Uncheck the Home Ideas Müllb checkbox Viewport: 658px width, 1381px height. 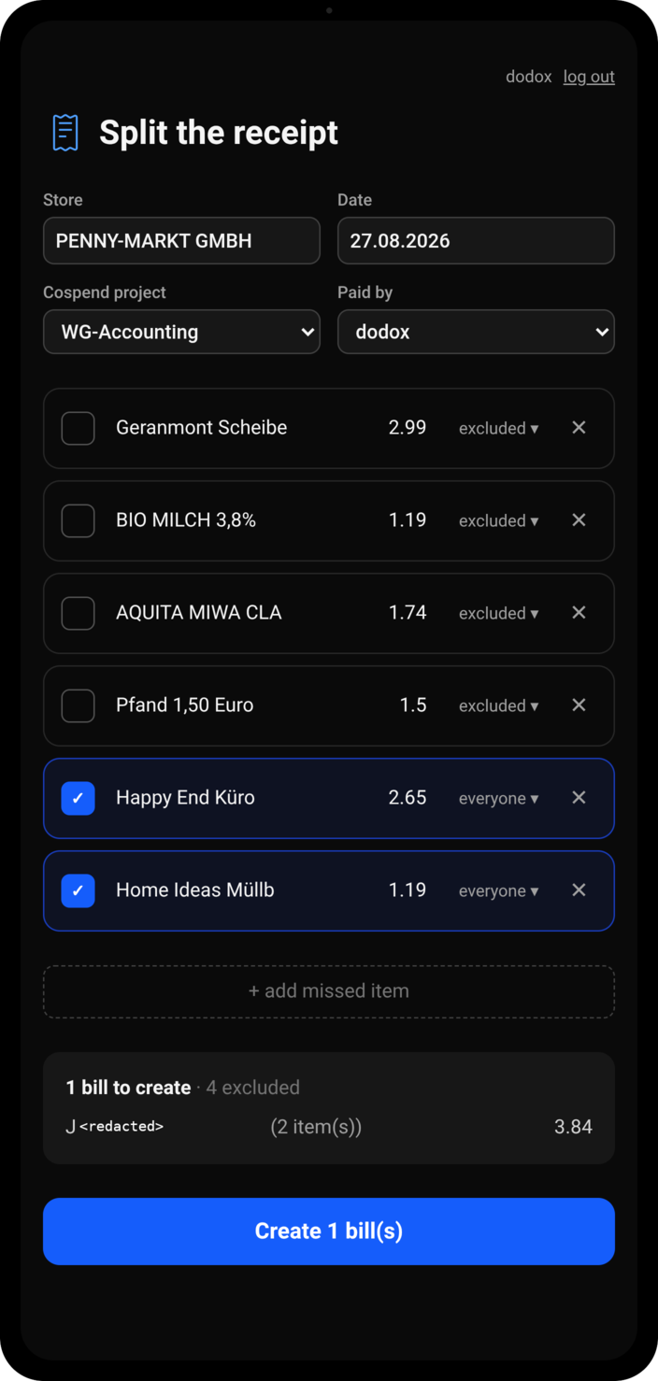click(78, 890)
